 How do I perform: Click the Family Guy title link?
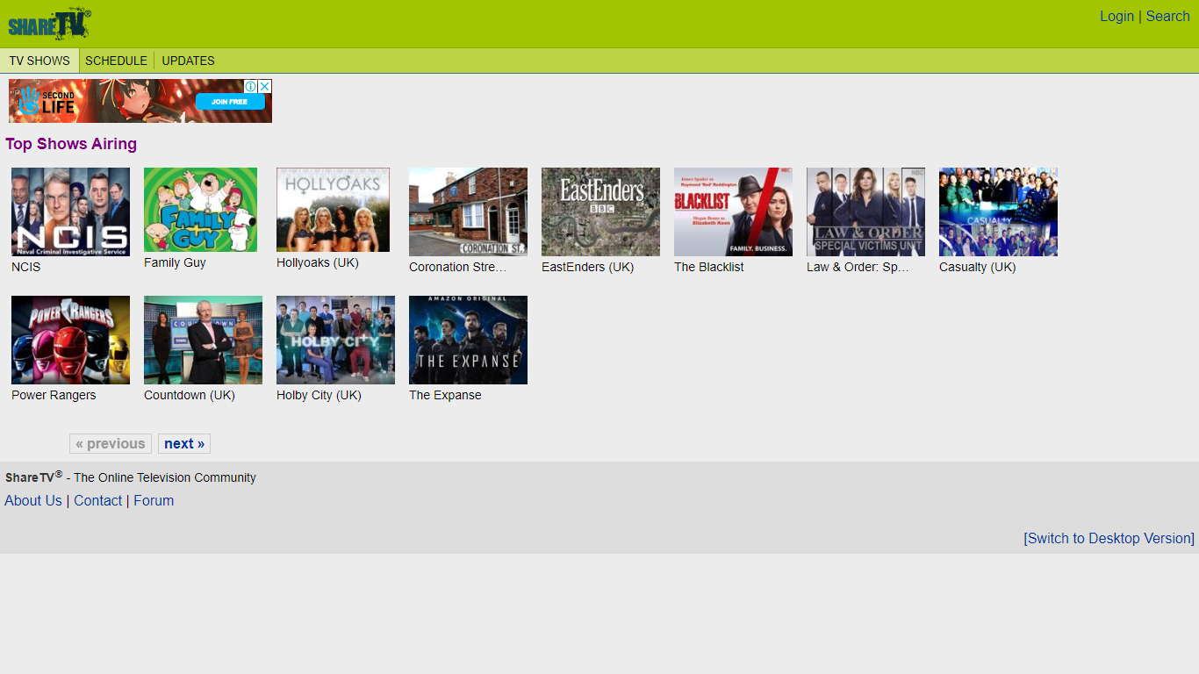(x=175, y=262)
